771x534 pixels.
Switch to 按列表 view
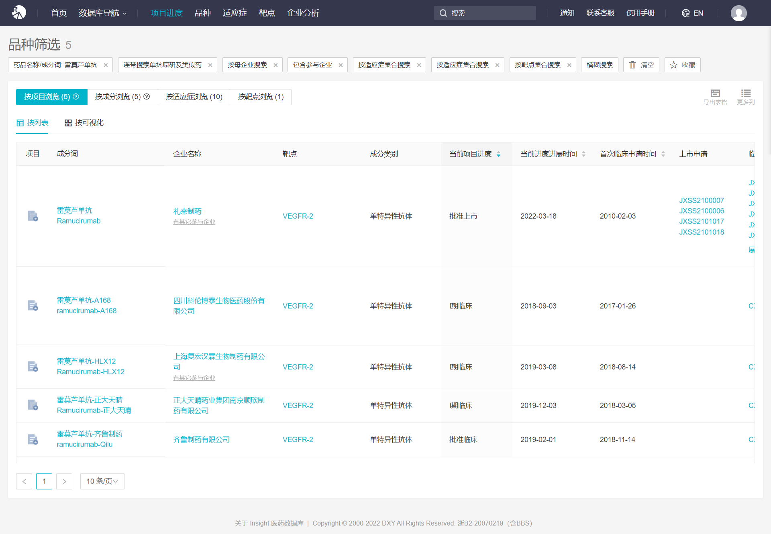pyautogui.click(x=32, y=123)
